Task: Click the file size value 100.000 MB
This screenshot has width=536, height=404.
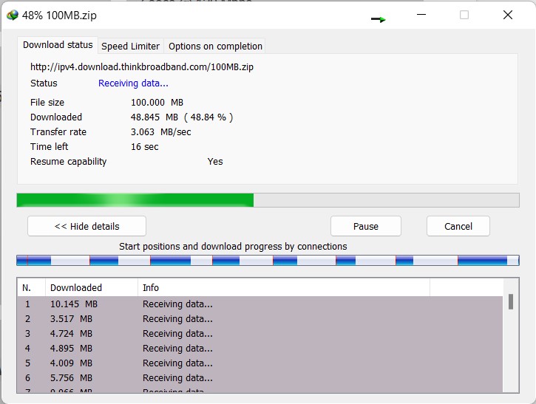Action: point(157,103)
